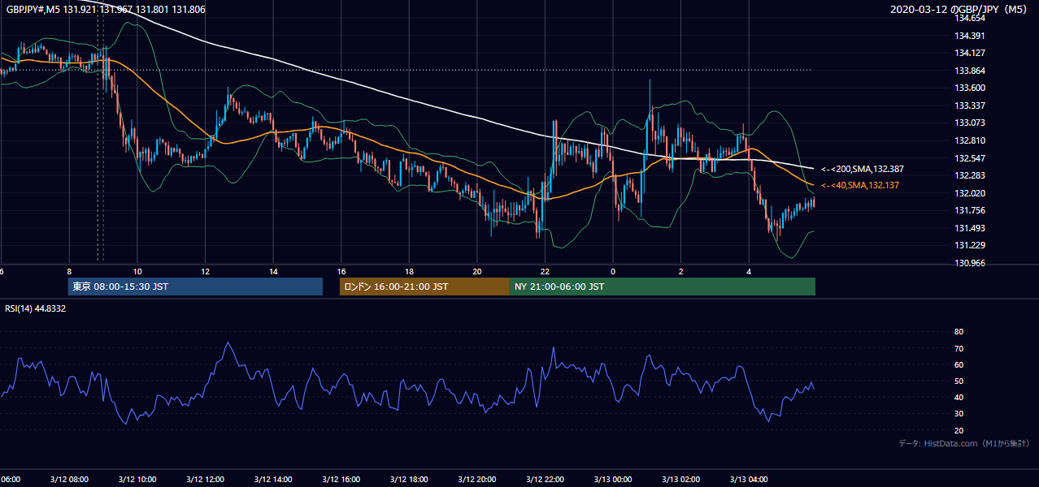Click hour tick 18 under the price chart
The width and height of the screenshot is (1039, 487).
click(x=409, y=271)
